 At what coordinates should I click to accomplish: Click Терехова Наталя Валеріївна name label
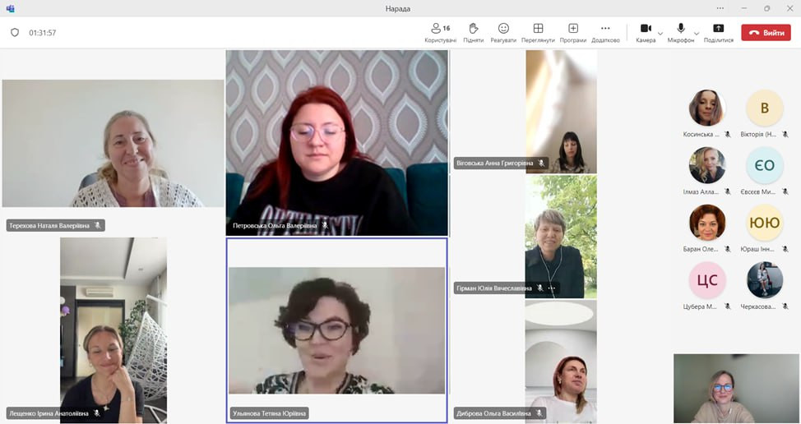(x=49, y=225)
